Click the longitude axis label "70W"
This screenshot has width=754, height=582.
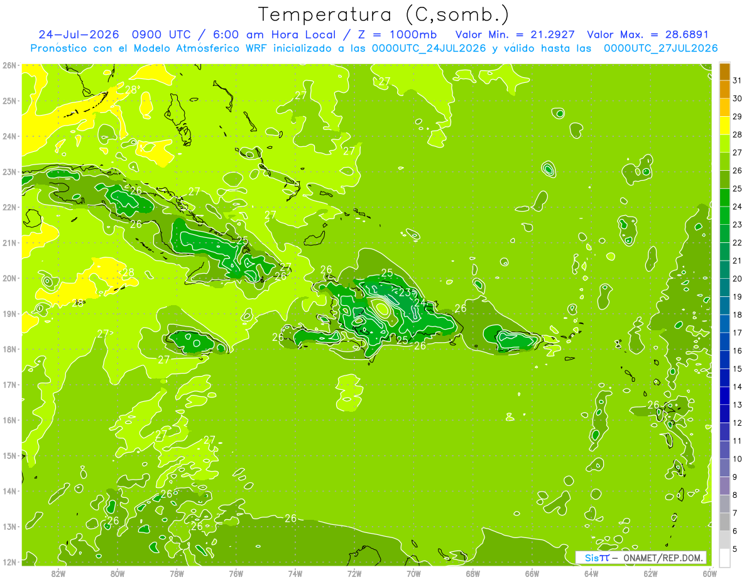tap(413, 573)
